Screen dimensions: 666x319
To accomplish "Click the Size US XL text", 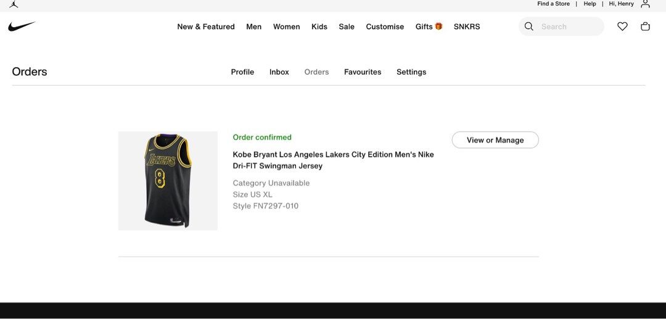I will pyautogui.click(x=252, y=194).
